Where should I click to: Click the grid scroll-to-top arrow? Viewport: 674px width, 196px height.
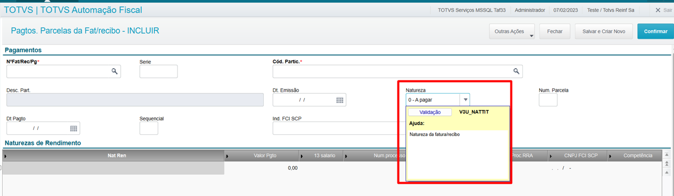(666, 155)
